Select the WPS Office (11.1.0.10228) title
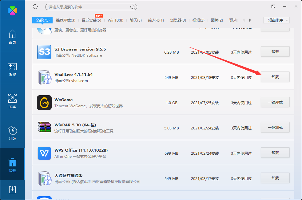Screen dimensions: 302x200 coord(81,150)
